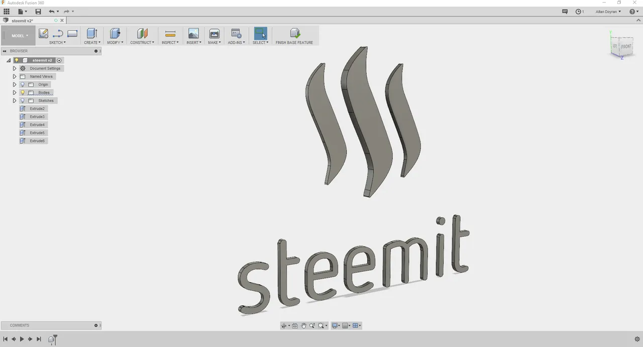Jump to timeline beginning
The height and width of the screenshot is (347, 643).
pyautogui.click(x=5, y=339)
